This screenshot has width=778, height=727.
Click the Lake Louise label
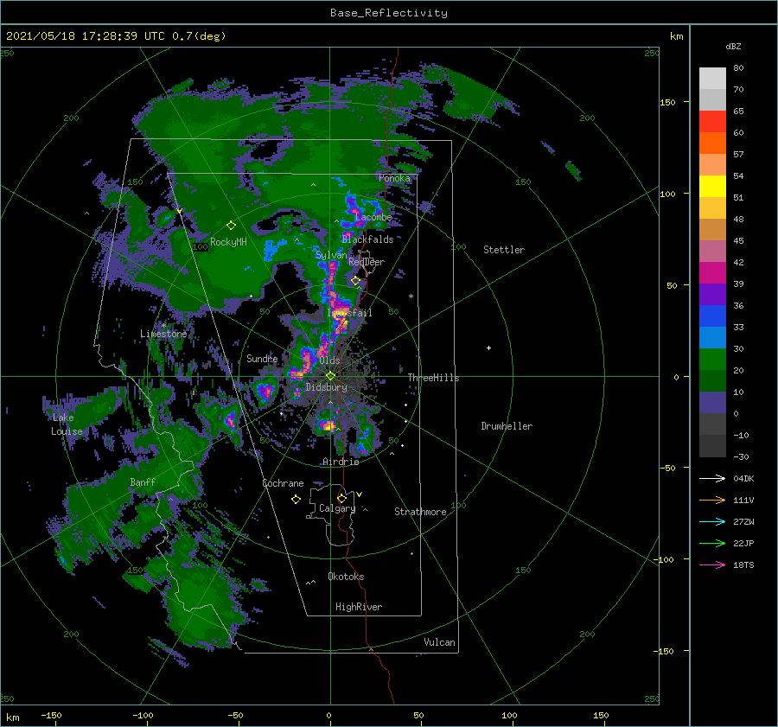67,424
